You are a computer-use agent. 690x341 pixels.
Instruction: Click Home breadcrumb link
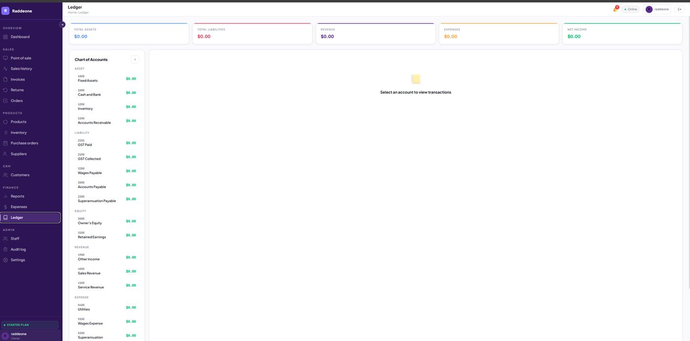[72, 12]
